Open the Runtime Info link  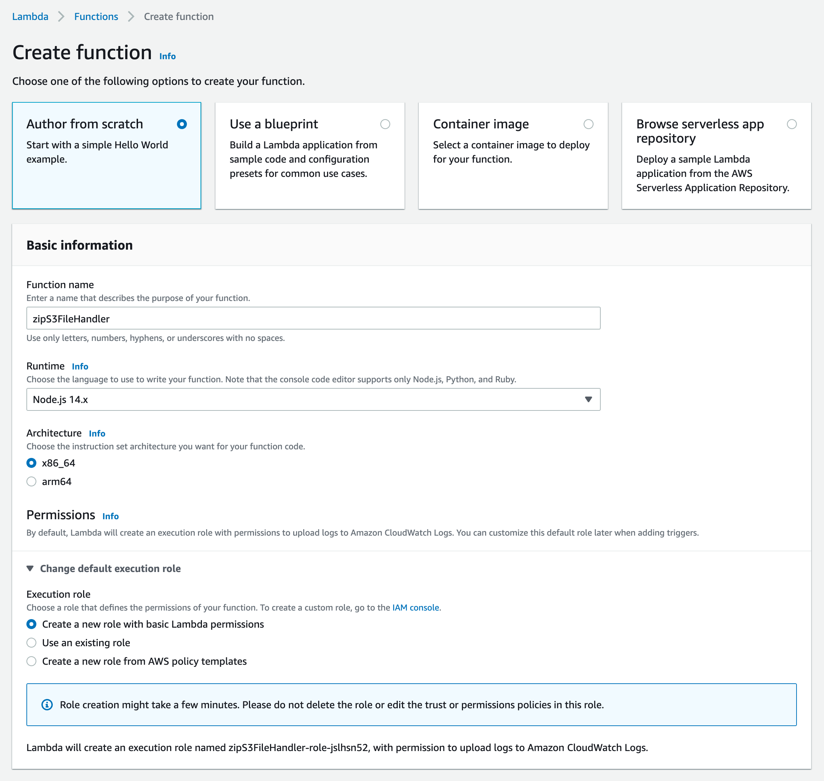click(80, 366)
